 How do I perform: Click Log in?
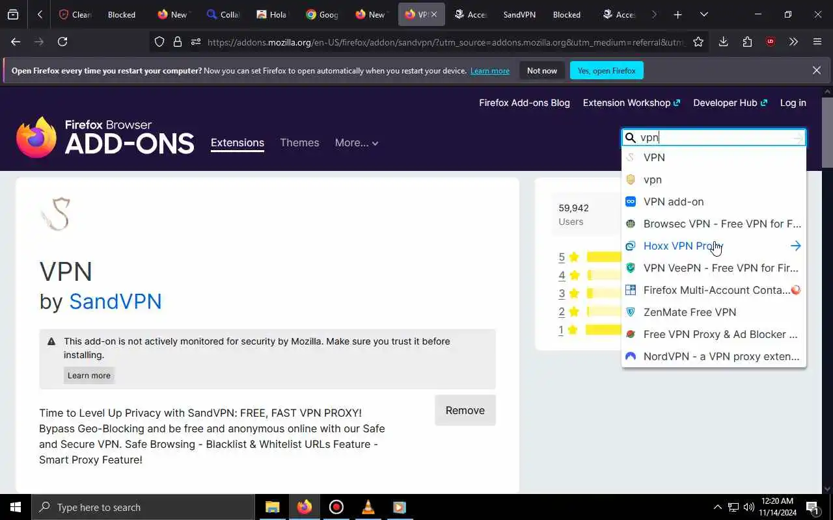(x=793, y=103)
